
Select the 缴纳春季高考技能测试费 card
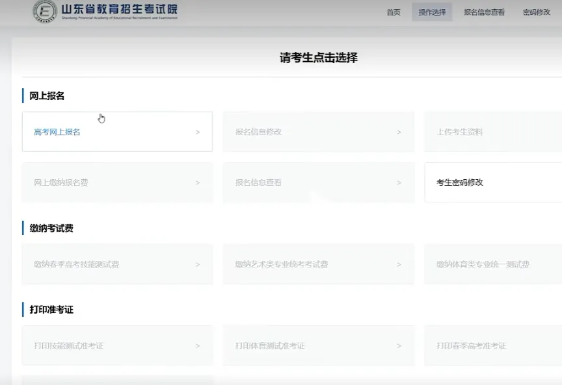point(117,264)
